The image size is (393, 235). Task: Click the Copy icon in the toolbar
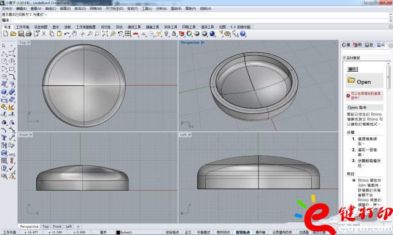[52, 34]
